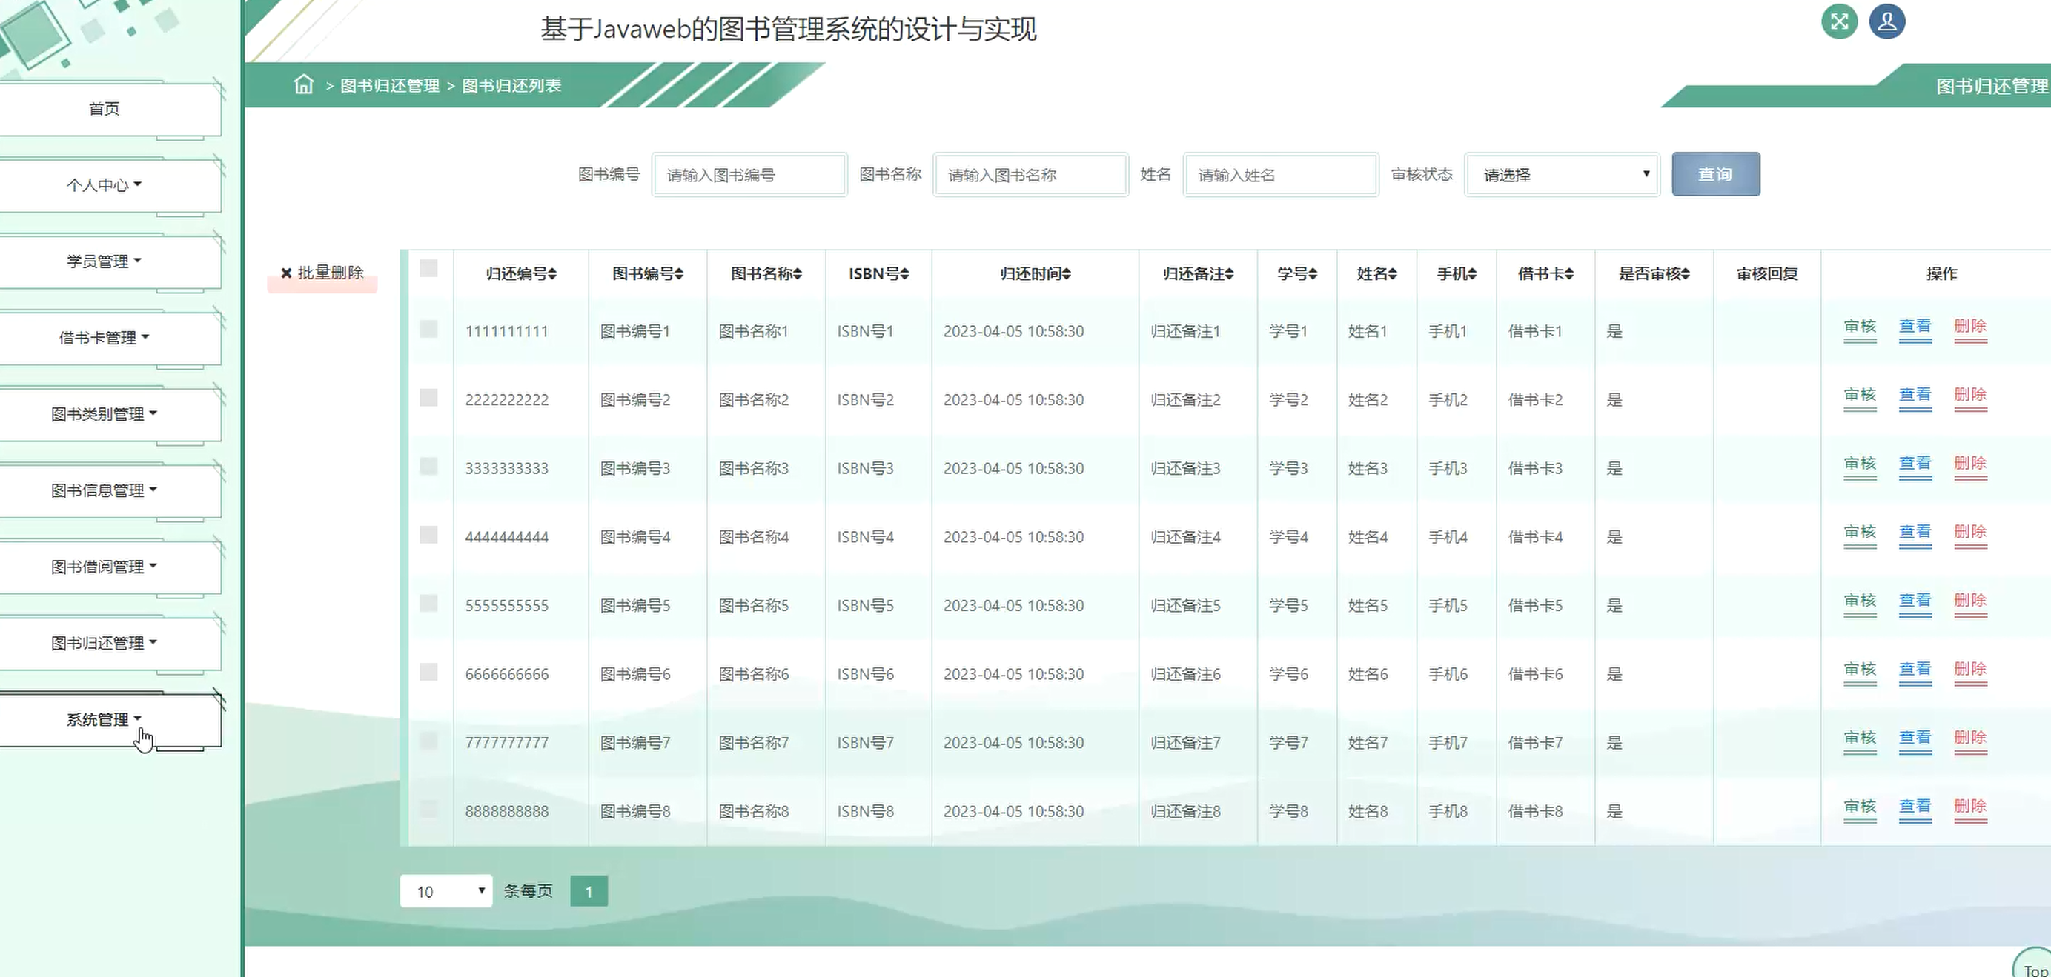This screenshot has width=2051, height=977.
Task: Check the row 3333333333 checkbox
Action: pyautogui.click(x=428, y=465)
